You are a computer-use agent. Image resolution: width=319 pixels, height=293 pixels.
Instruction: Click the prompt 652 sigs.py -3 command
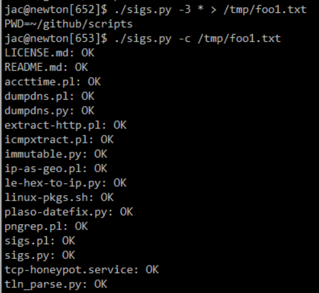click(x=156, y=10)
